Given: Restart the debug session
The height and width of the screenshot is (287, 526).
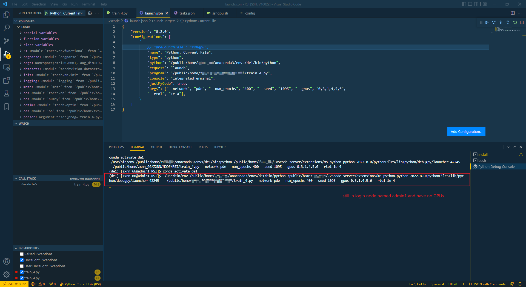Looking at the screenshot, I should [515, 22].
